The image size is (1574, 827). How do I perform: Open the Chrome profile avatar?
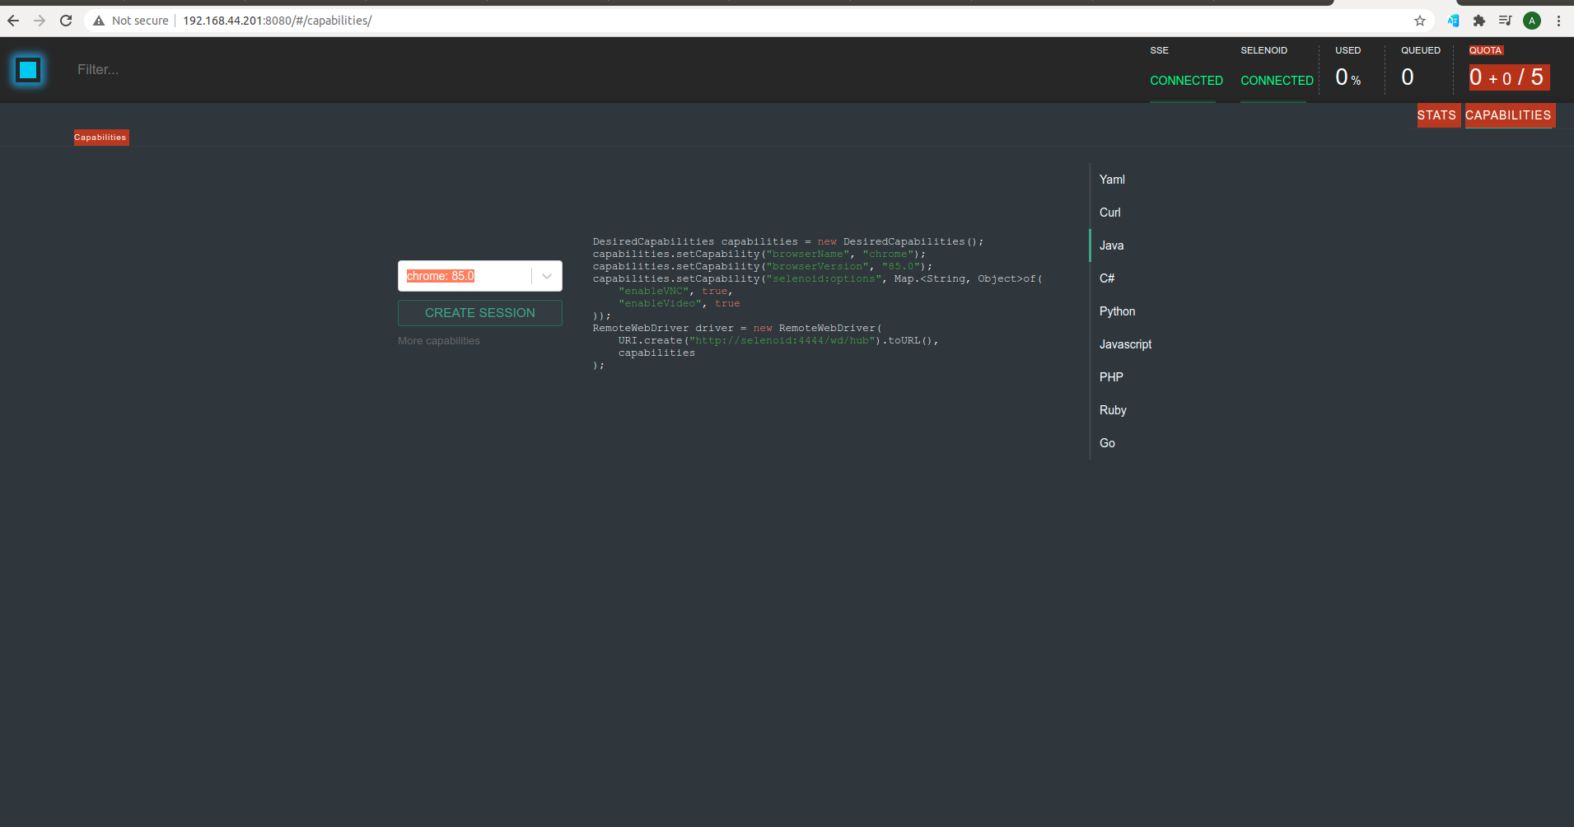tap(1532, 21)
